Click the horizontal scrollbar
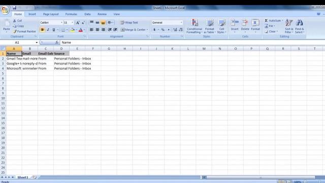Screen dimensions: 325x183 261,177
